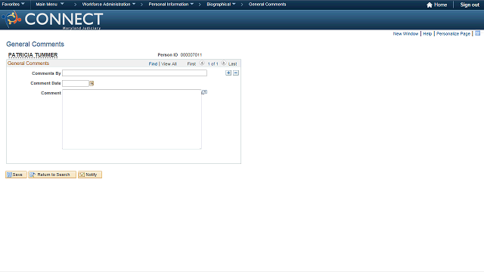The image size is (484, 272).
Task: Click the Save button
Action: [x=16, y=175]
